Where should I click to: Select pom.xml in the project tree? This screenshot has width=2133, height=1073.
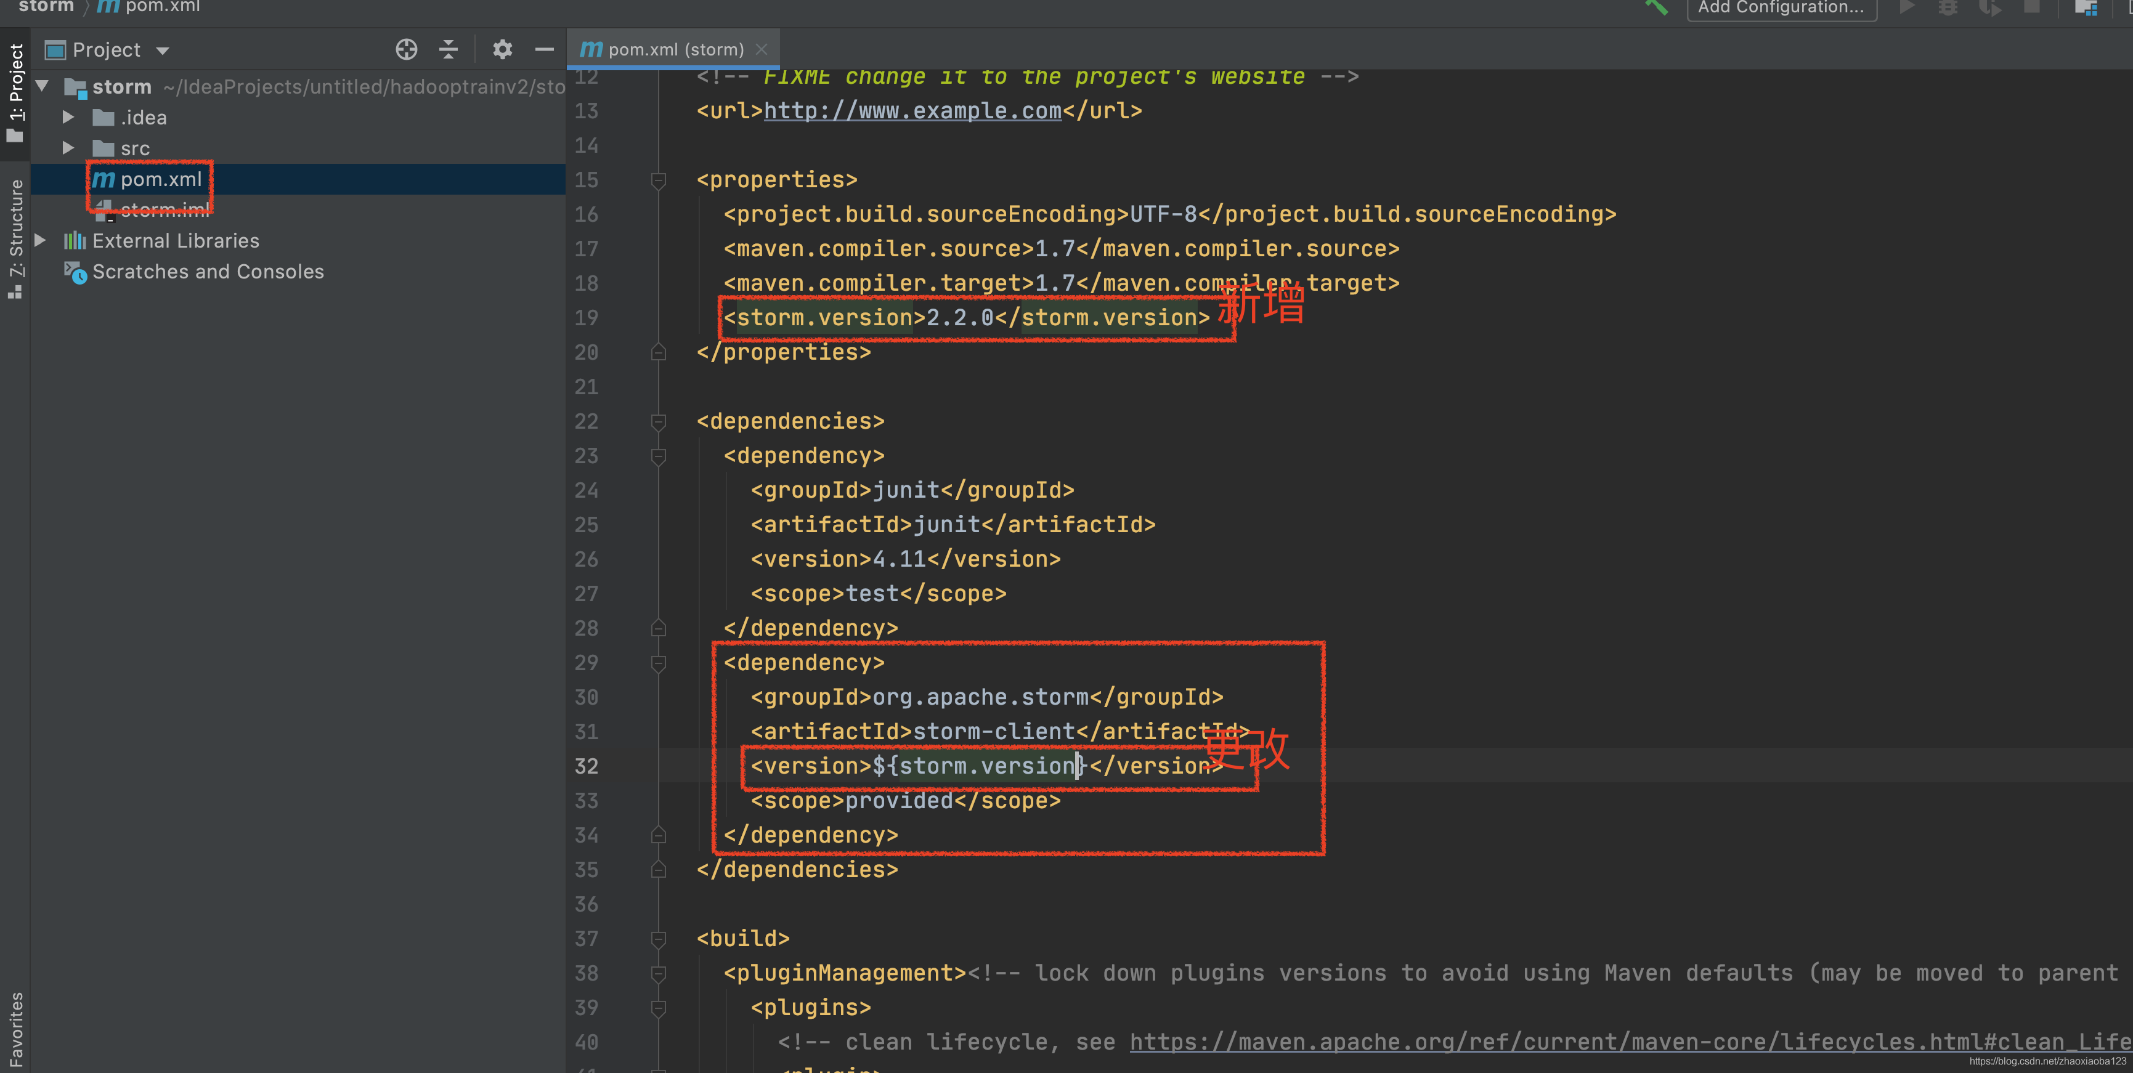tap(161, 180)
